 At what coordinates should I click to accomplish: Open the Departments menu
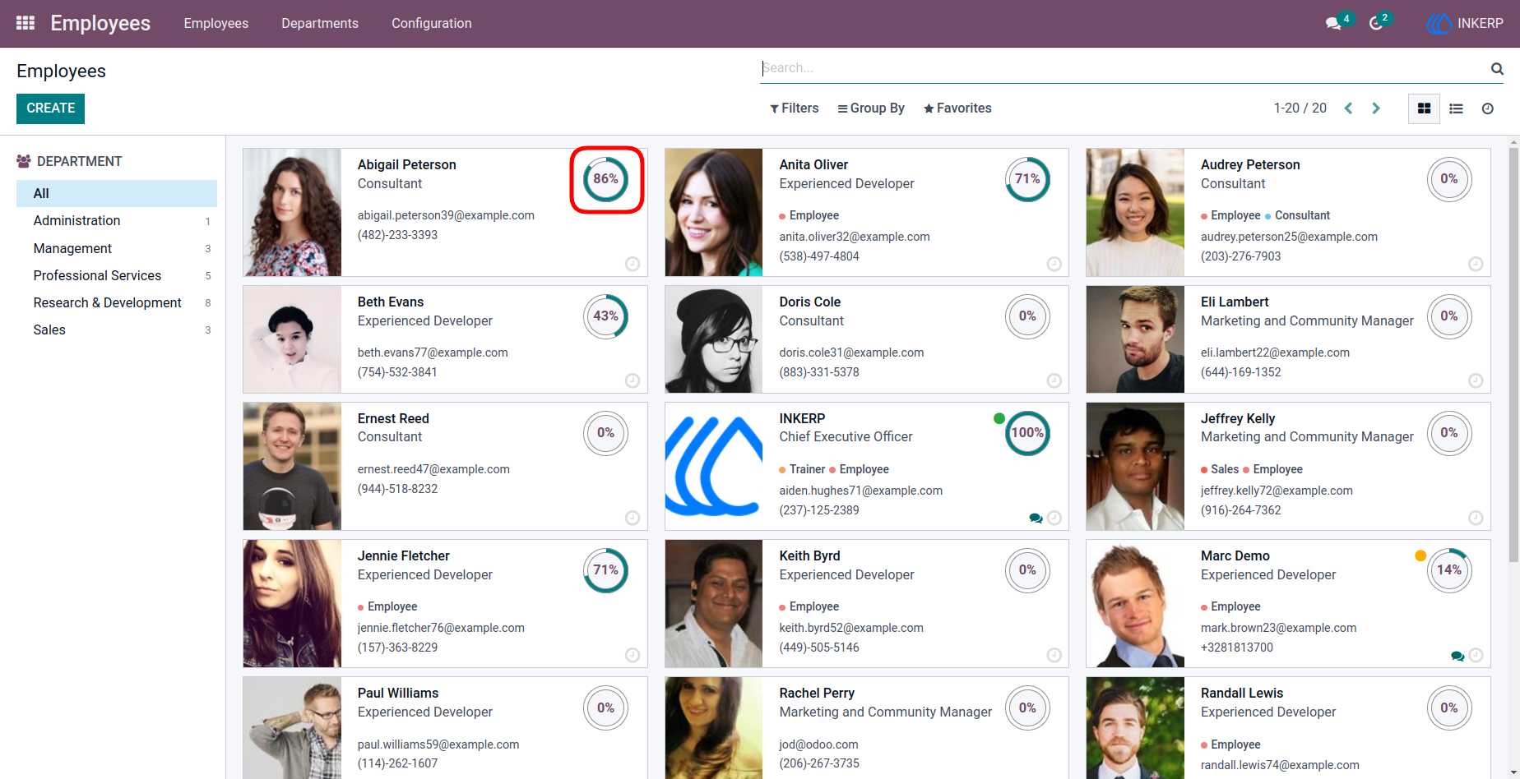[320, 24]
